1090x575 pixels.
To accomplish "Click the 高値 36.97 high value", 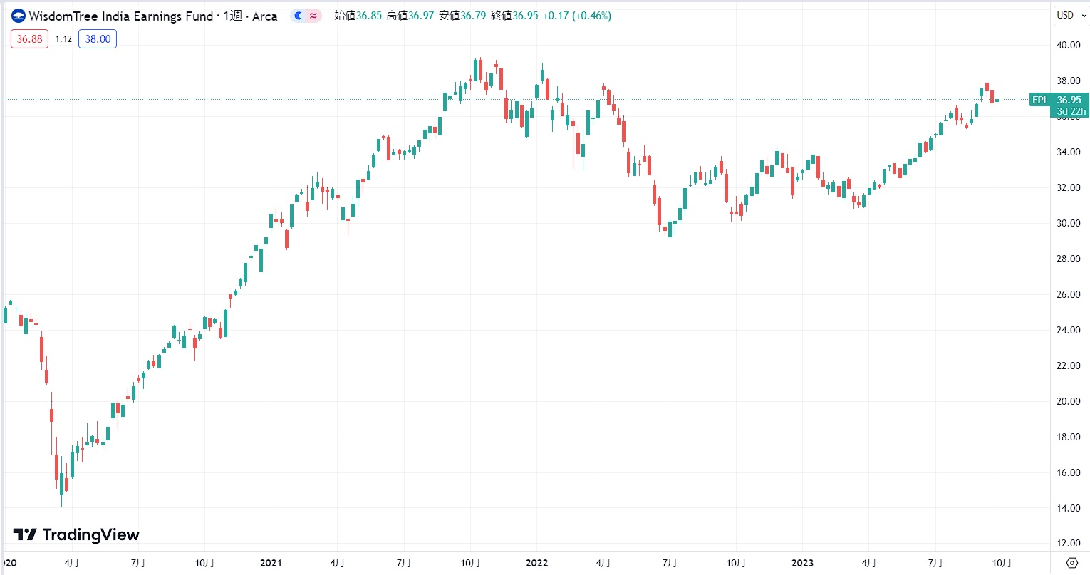I will tap(410, 16).
